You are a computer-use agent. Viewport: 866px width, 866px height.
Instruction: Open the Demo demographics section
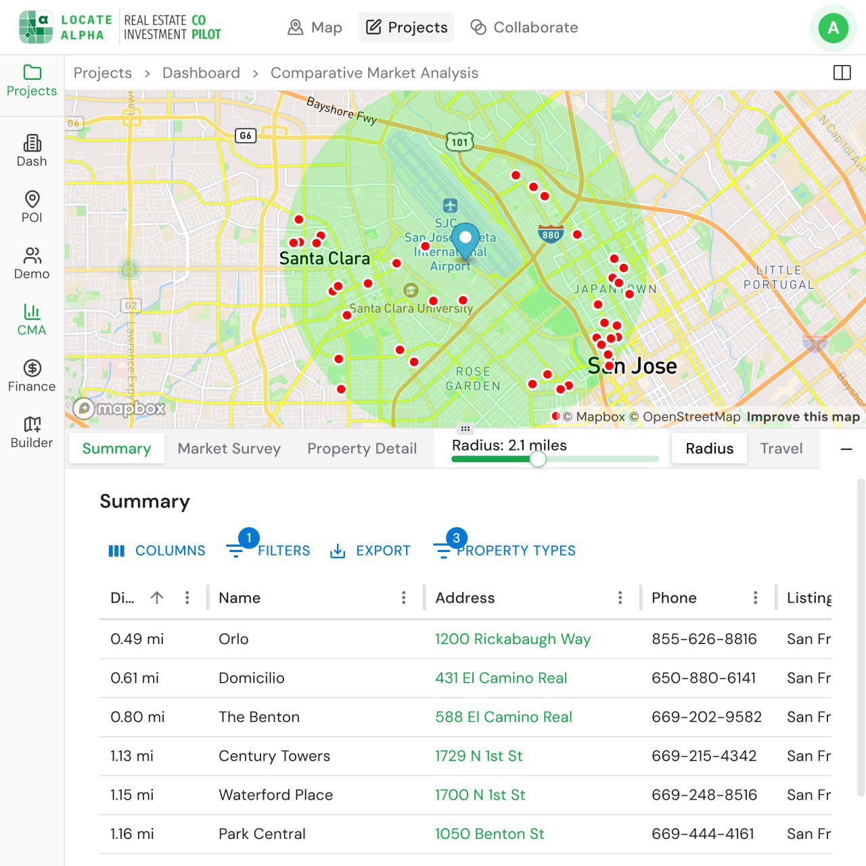tap(32, 263)
